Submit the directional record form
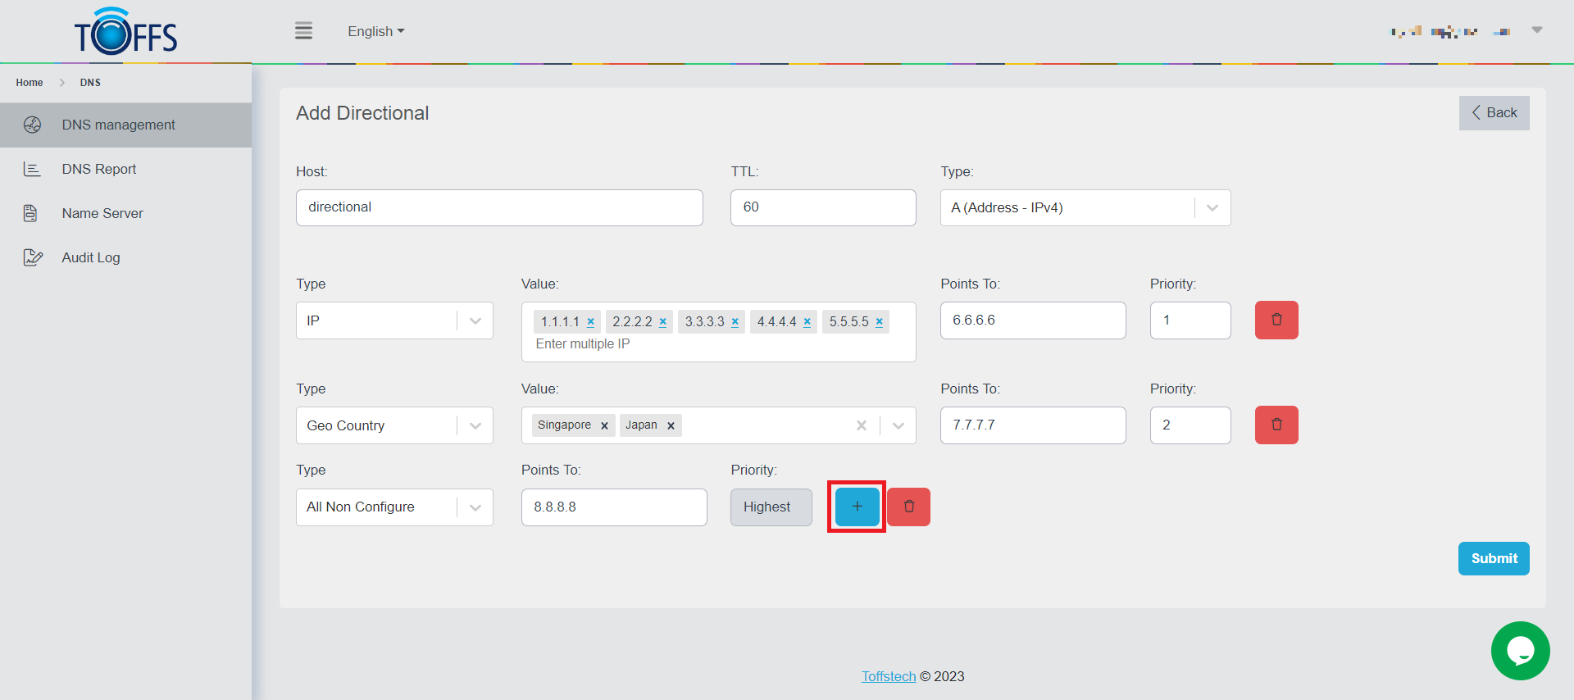The height and width of the screenshot is (700, 1574). click(x=1493, y=558)
